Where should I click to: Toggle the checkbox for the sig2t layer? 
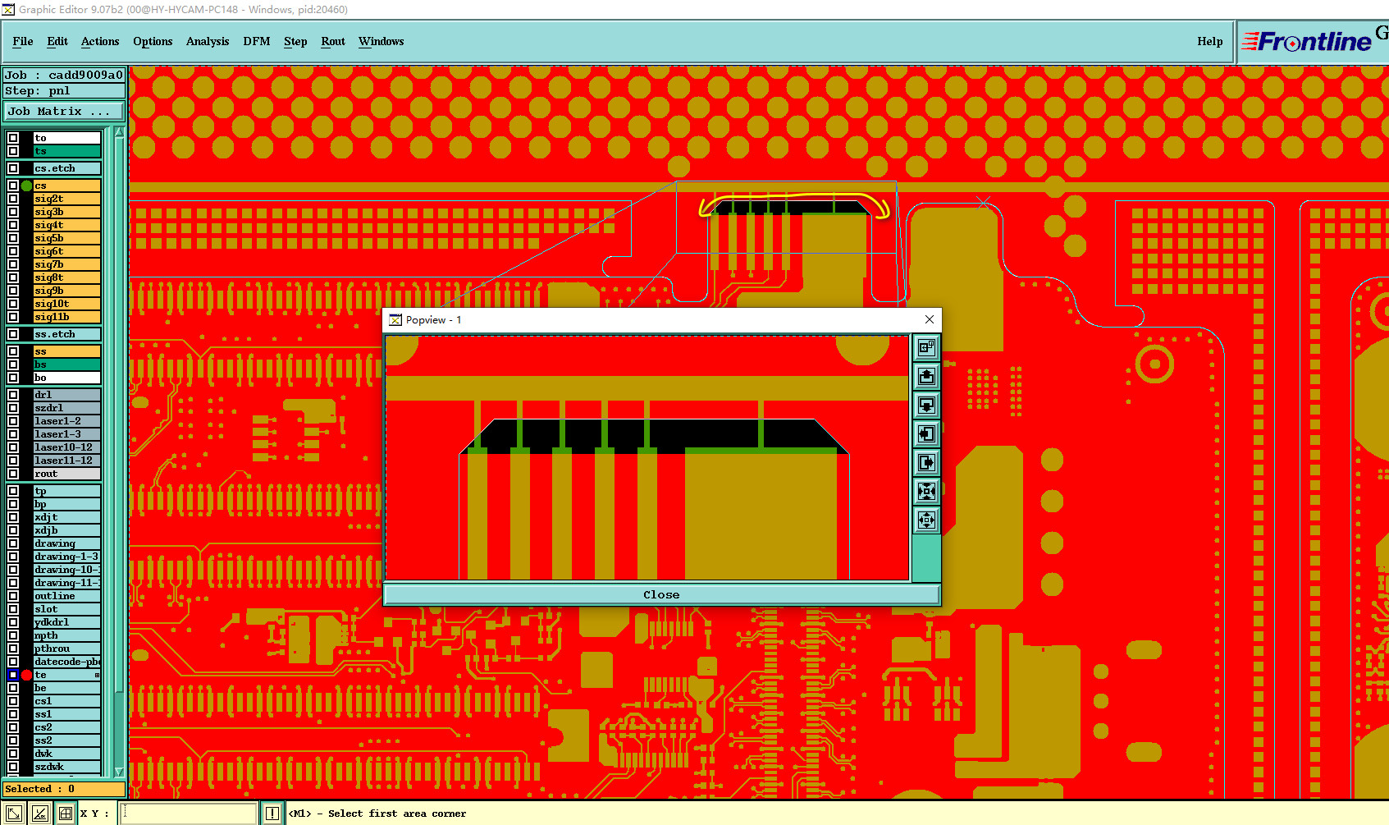click(x=13, y=199)
